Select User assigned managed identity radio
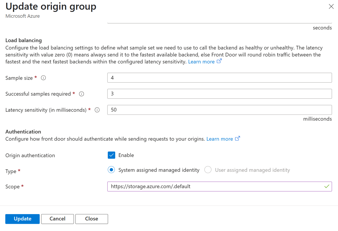Image resolution: width=338 pixels, height=231 pixels. pyautogui.click(x=208, y=170)
